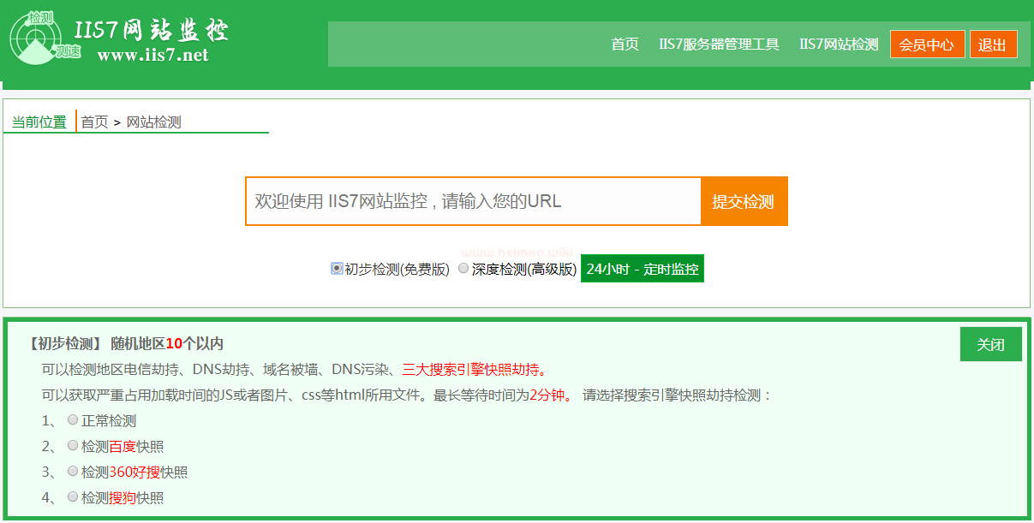The image size is (1034, 523).
Task: Close the info panel with 关闭
Action: tap(990, 344)
